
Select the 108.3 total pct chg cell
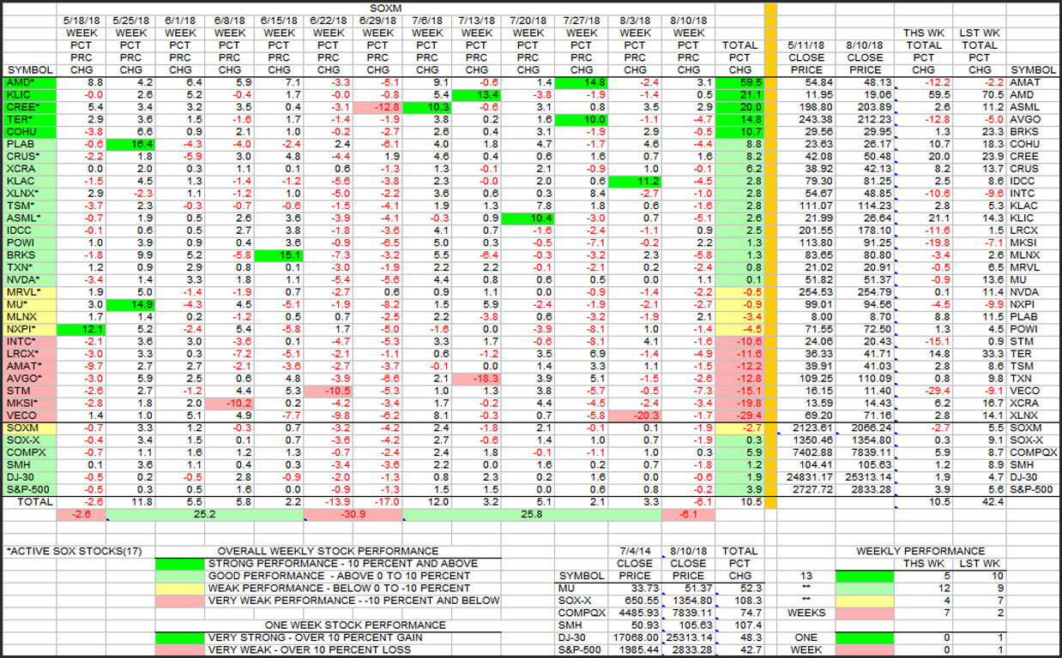point(741,601)
